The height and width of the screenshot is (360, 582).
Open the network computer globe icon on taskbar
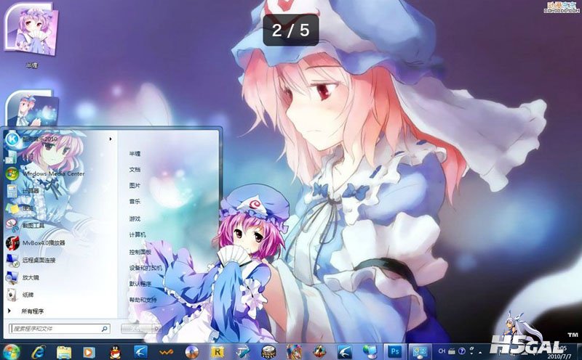coord(370,352)
